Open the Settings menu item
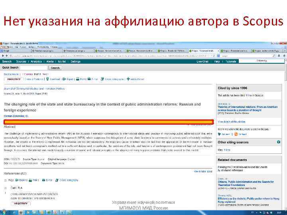The image size is (287, 215). click(75, 62)
